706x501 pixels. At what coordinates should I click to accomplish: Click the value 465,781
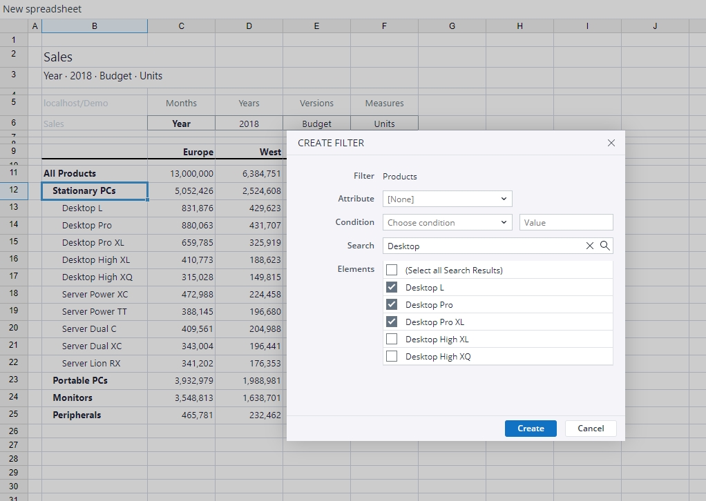coord(197,415)
